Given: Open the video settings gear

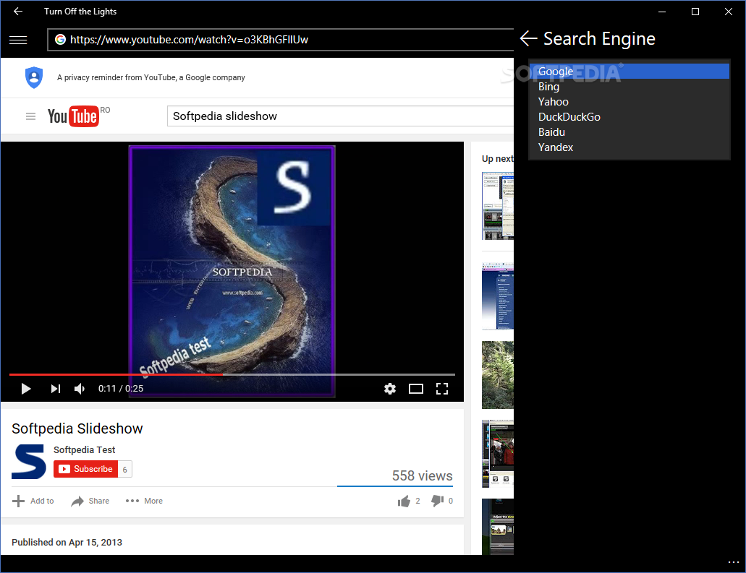Looking at the screenshot, I should point(390,389).
